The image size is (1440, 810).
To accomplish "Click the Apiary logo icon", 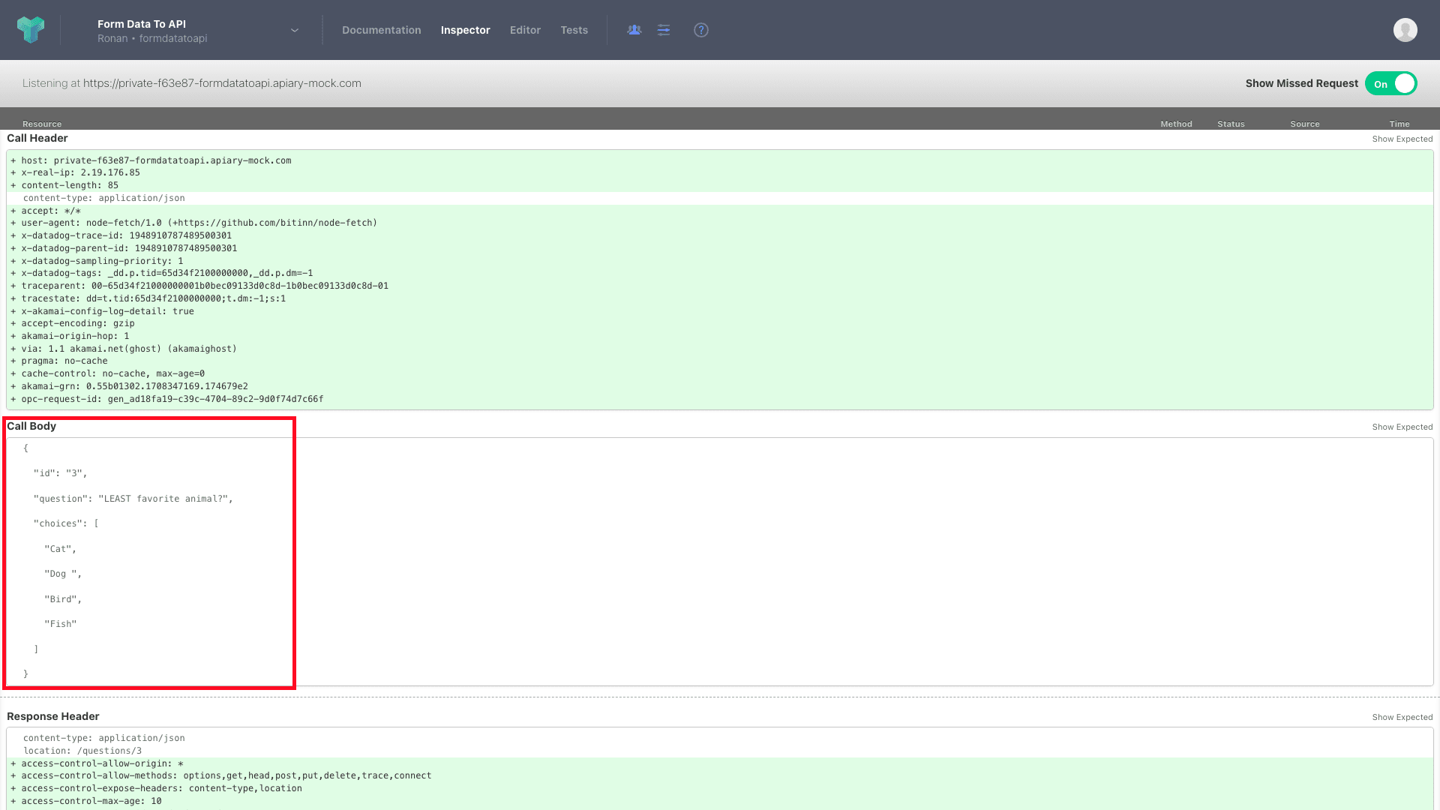I will click(31, 30).
